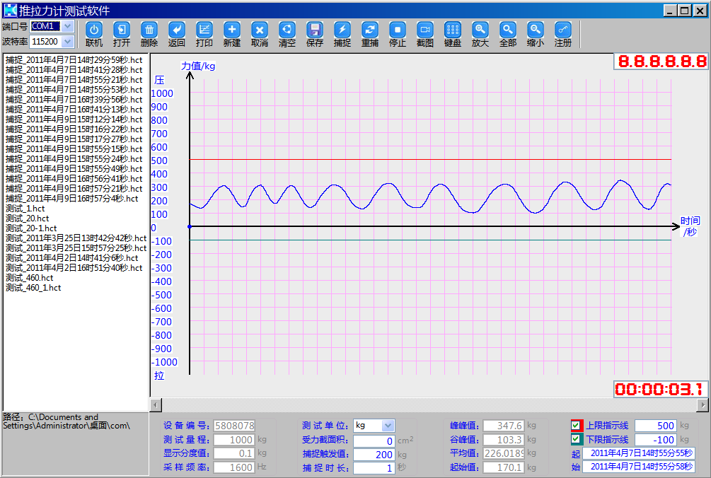Click the 注册 (register) key icon
This screenshot has height=478, width=711.
pos(563,30)
